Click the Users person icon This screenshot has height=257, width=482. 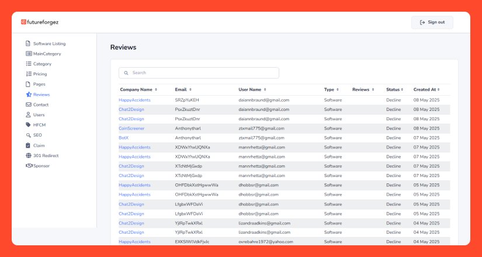[x=28, y=115]
